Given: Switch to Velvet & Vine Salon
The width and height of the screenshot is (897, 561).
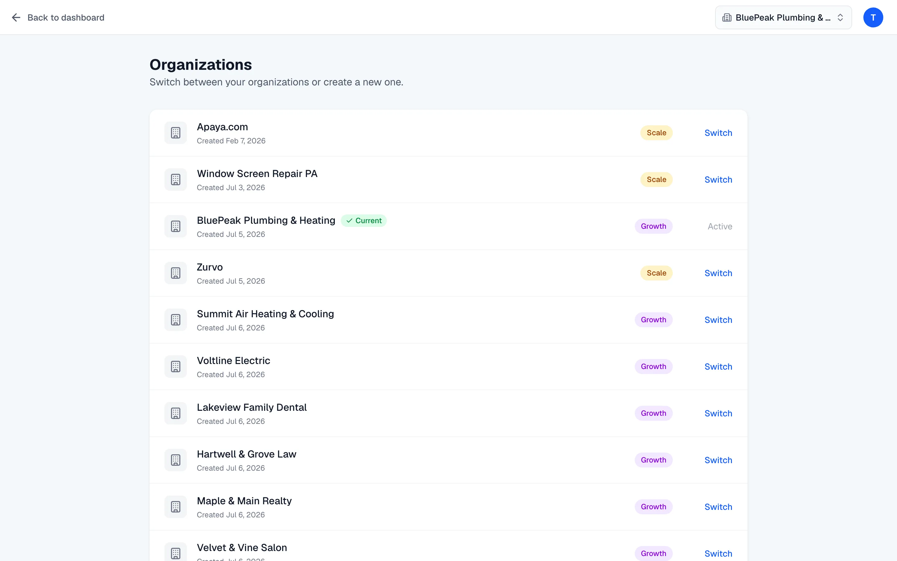Looking at the screenshot, I should coord(718,554).
